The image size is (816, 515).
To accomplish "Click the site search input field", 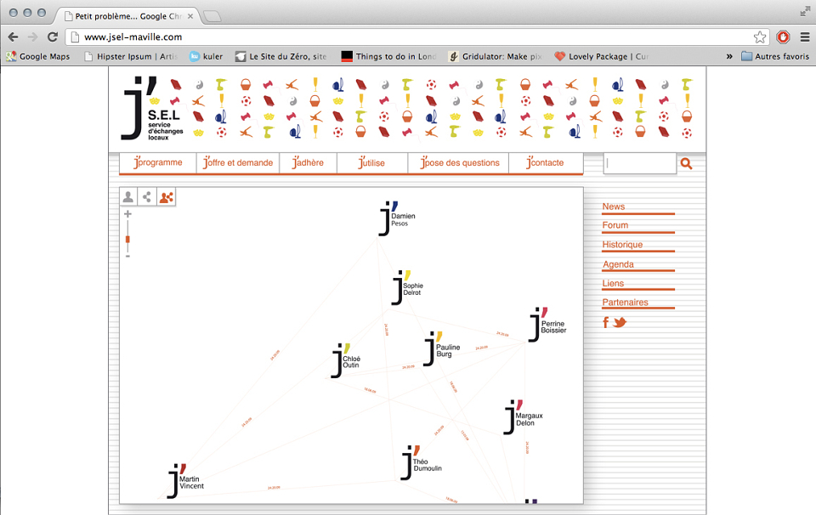I will tap(639, 163).
